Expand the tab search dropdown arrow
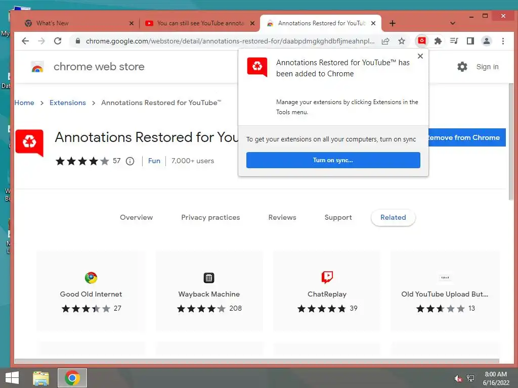518x388 pixels. click(x=453, y=23)
